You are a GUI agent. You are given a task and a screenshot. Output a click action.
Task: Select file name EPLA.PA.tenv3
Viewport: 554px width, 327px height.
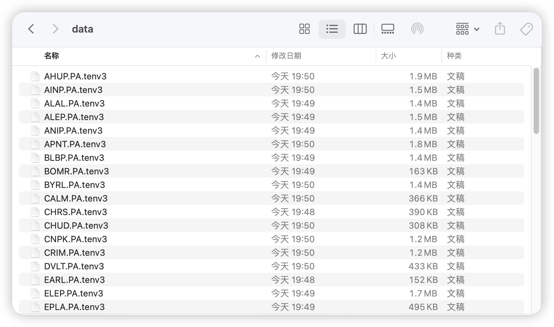coord(75,307)
